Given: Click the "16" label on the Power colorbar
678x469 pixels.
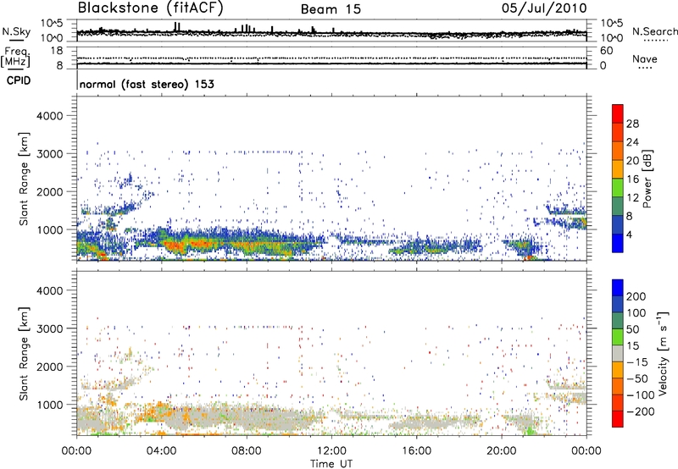Looking at the screenshot, I should [632, 179].
